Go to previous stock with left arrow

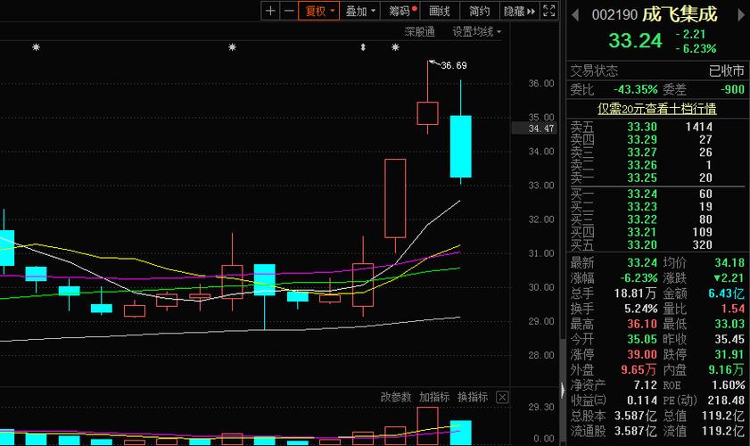point(575,15)
